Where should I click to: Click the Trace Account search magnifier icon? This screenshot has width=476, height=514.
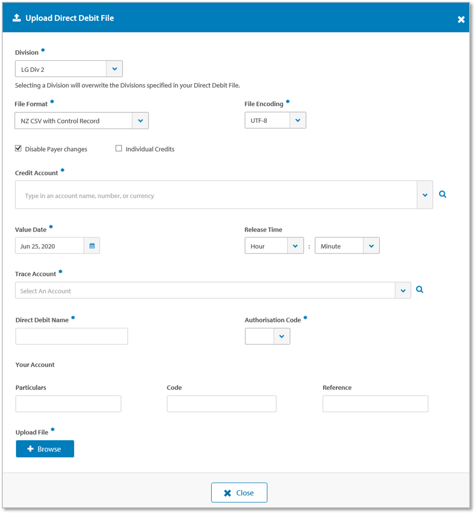(x=419, y=290)
